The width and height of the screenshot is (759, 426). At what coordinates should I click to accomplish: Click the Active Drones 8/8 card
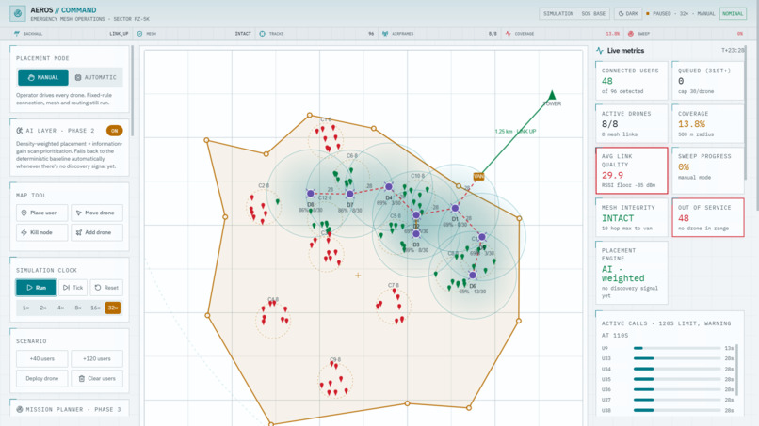(631, 124)
